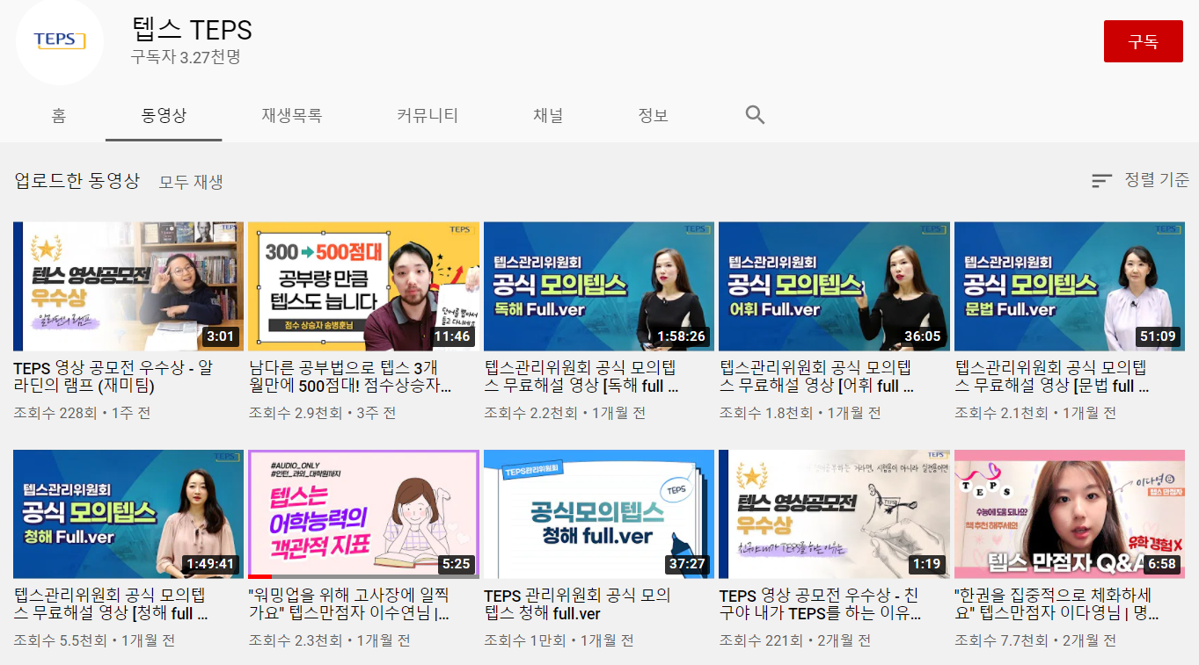Click the text '조회수 2.9천회 • 3주 전'
Image resolution: width=1199 pixels, height=665 pixels.
click(322, 413)
